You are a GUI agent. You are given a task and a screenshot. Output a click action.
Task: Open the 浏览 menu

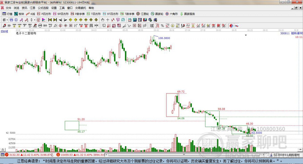tap(17, 8)
